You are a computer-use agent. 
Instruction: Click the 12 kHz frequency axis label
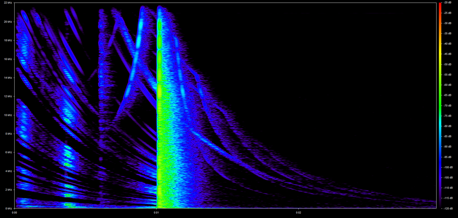(x=8, y=96)
